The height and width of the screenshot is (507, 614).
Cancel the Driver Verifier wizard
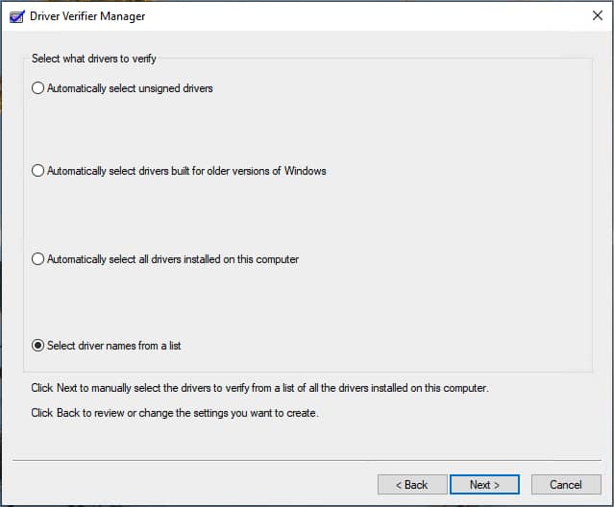(x=566, y=485)
